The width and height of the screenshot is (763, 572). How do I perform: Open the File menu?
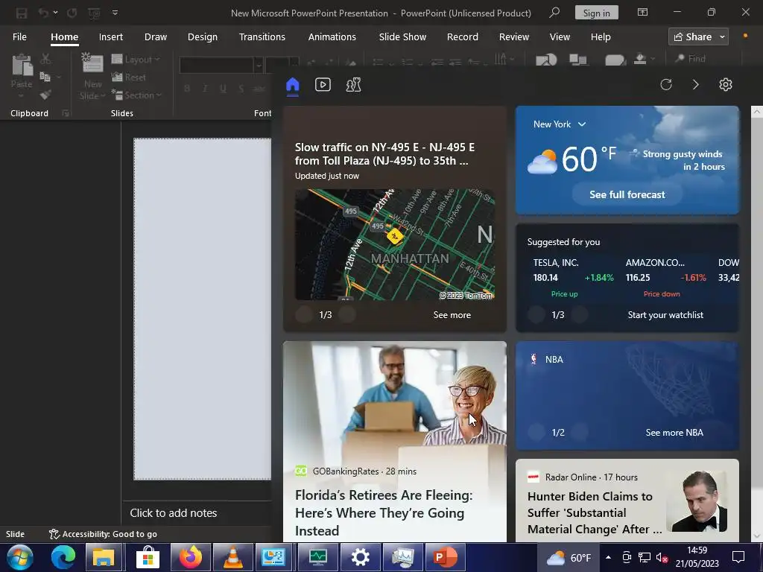[19, 37]
